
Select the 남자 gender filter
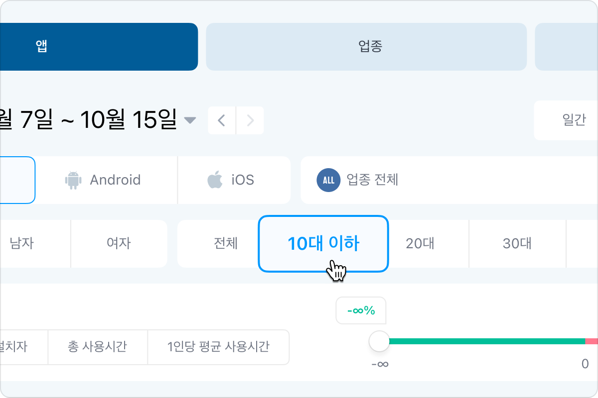click(x=22, y=244)
